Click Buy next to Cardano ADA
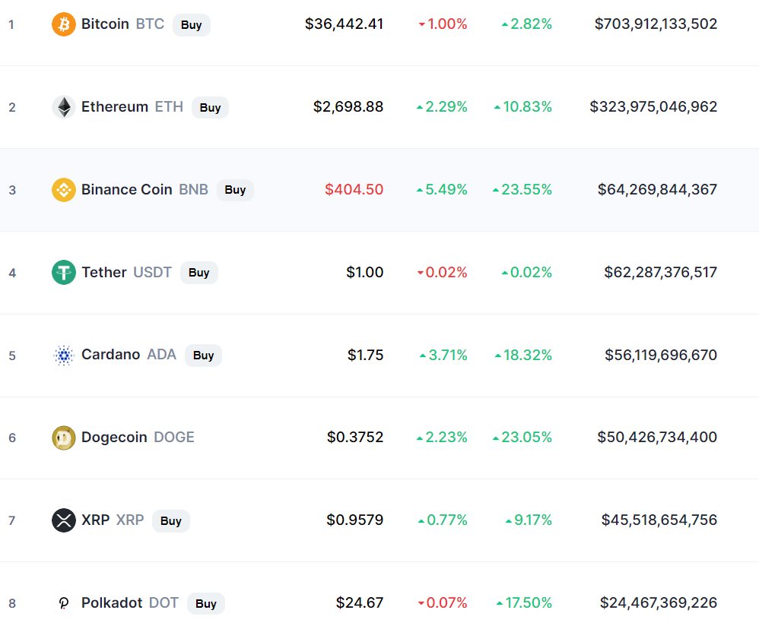 pyautogui.click(x=203, y=356)
